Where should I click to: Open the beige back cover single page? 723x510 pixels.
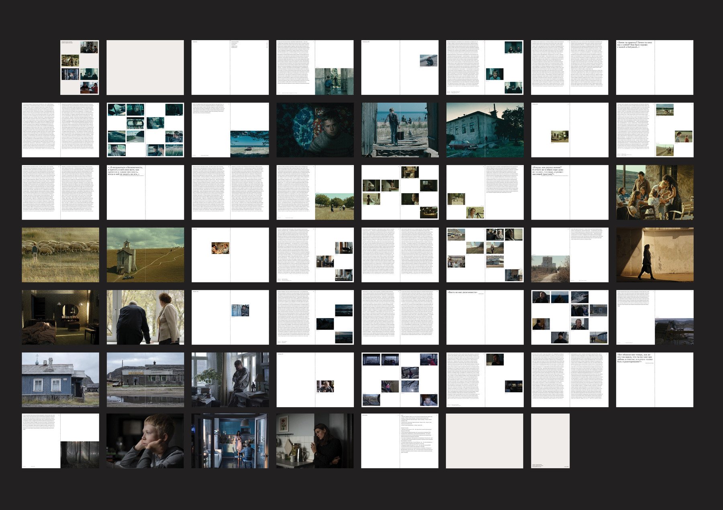(x=551, y=441)
